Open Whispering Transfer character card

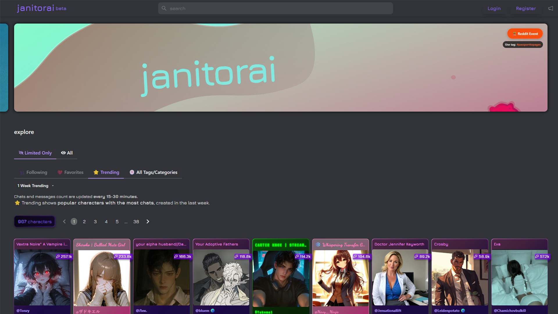point(340,276)
